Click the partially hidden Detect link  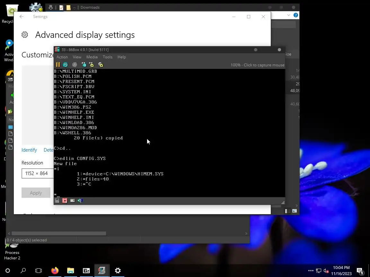coord(48,150)
